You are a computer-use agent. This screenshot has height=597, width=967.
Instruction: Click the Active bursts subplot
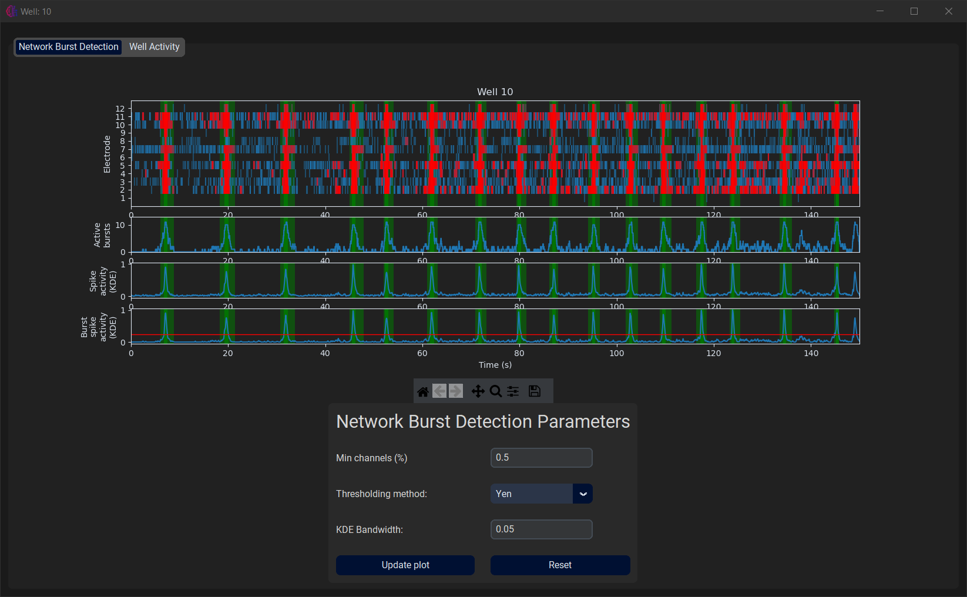pos(495,235)
